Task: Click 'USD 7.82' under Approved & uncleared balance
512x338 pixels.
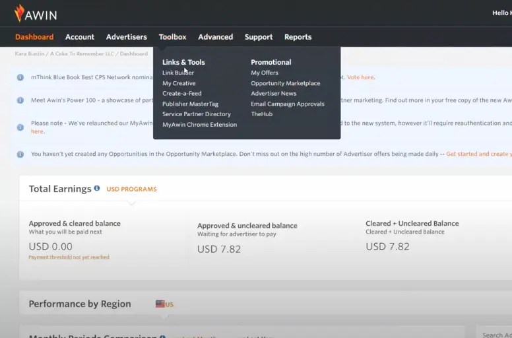Action: (x=219, y=249)
